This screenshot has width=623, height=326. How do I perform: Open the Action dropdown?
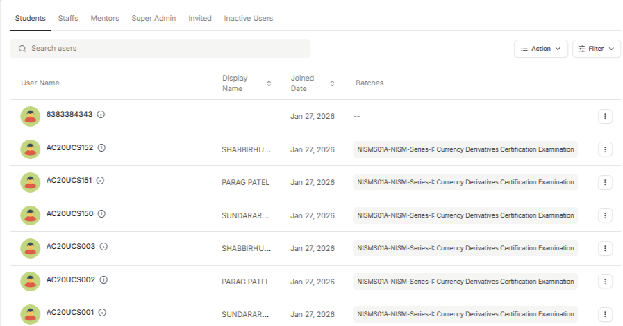[540, 49]
